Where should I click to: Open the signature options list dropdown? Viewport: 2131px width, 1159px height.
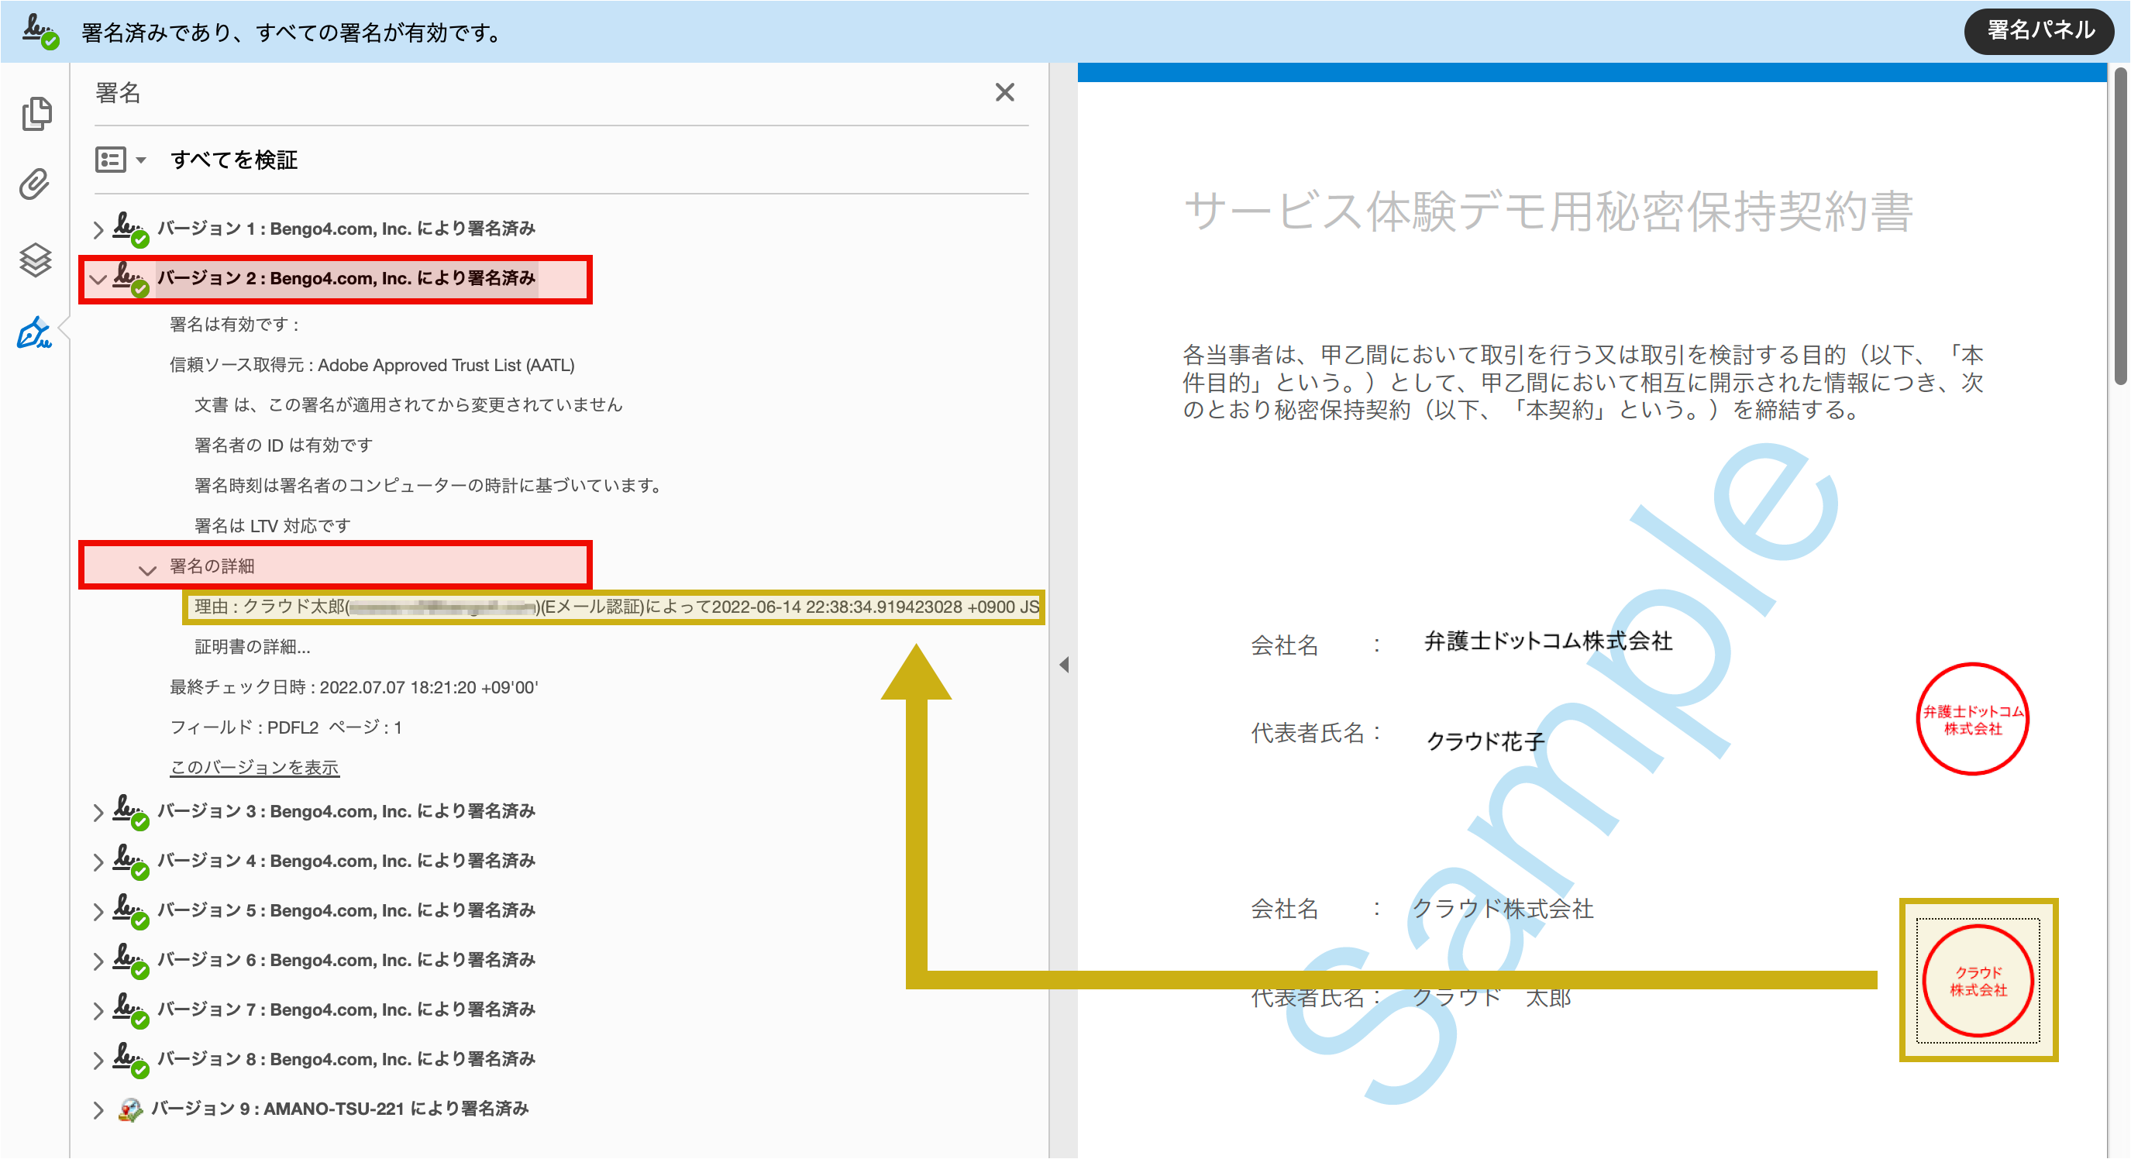coord(121,159)
